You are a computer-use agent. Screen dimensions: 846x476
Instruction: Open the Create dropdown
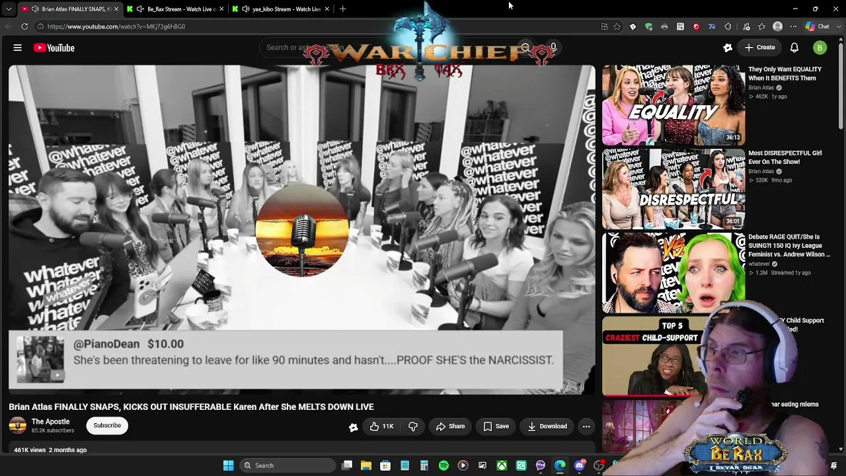pos(759,48)
